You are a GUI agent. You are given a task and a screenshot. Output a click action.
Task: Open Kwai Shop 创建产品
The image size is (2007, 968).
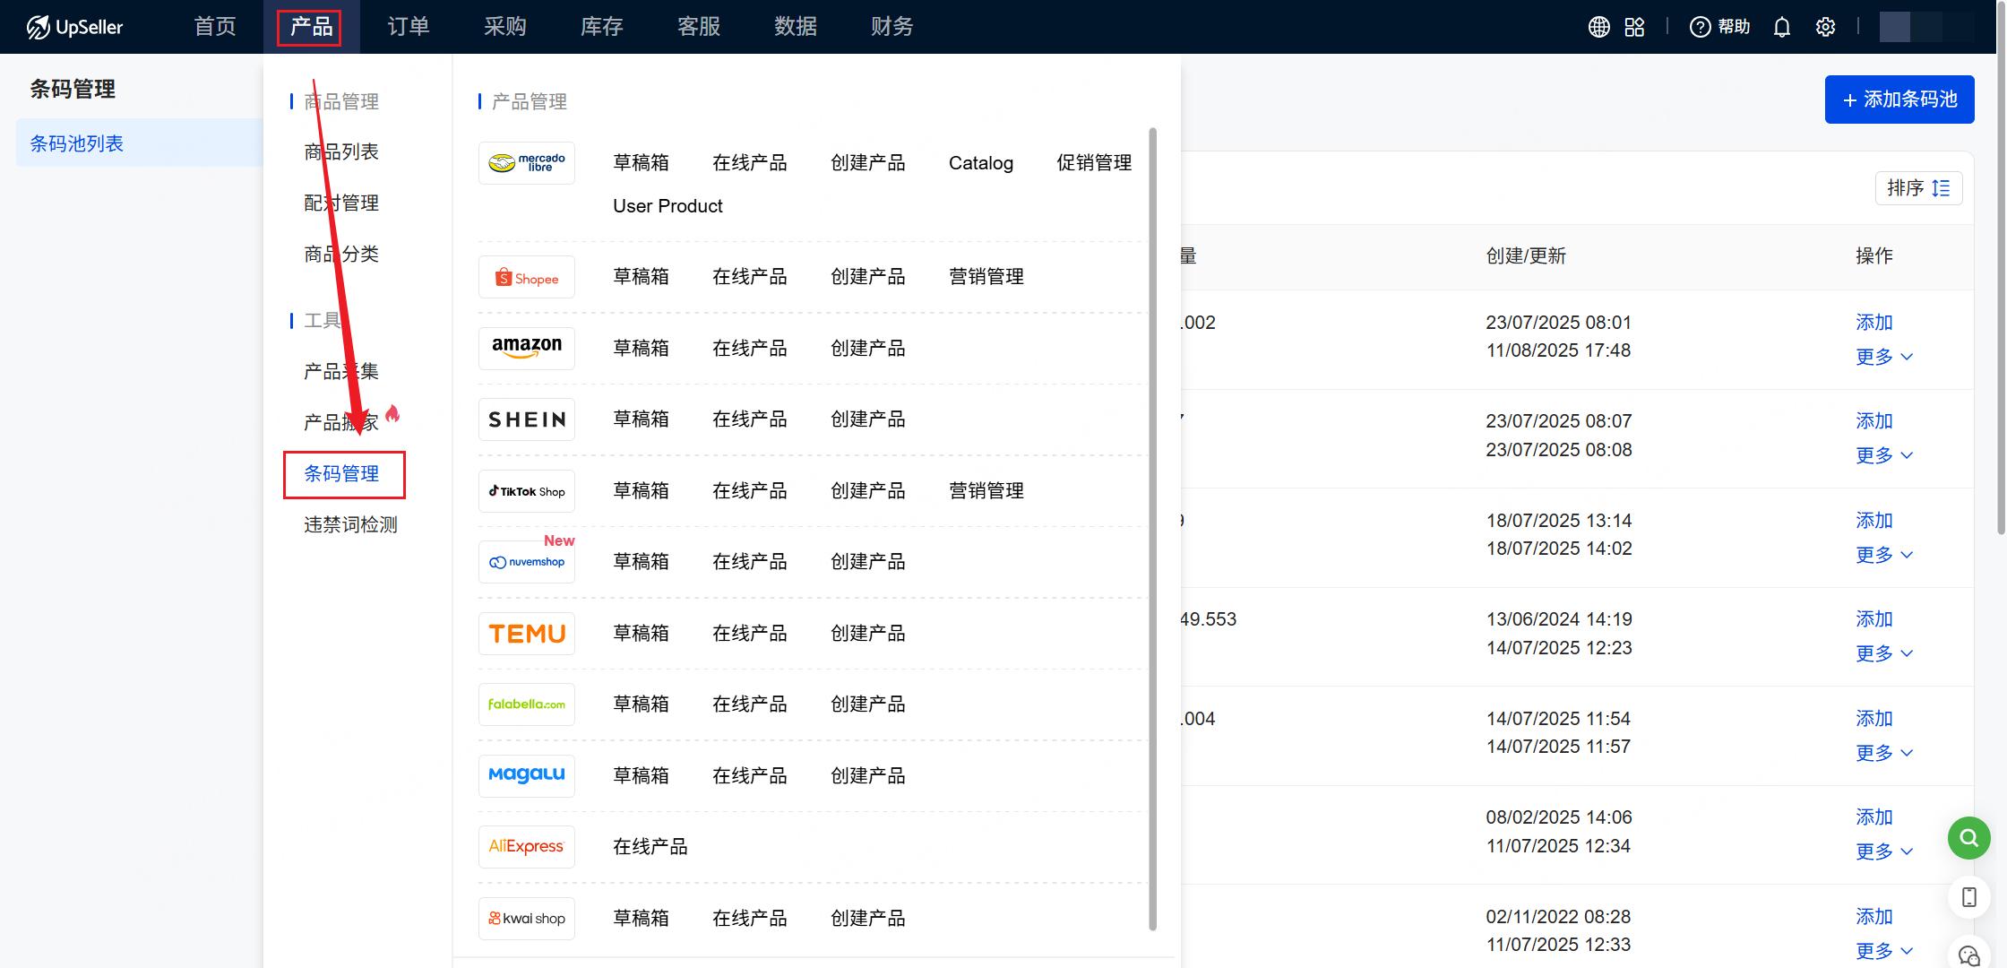[868, 919]
